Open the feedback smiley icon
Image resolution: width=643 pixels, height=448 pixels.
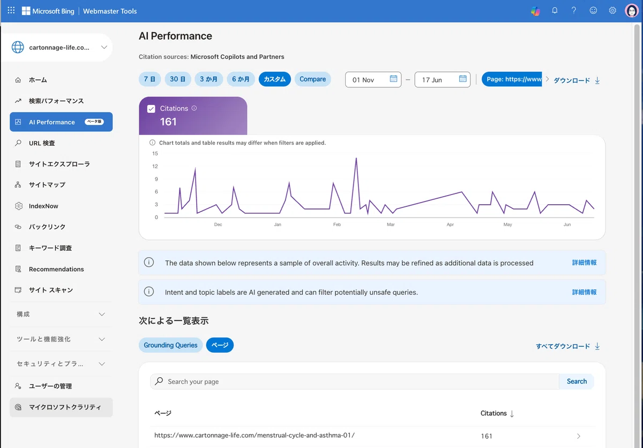pos(593,11)
